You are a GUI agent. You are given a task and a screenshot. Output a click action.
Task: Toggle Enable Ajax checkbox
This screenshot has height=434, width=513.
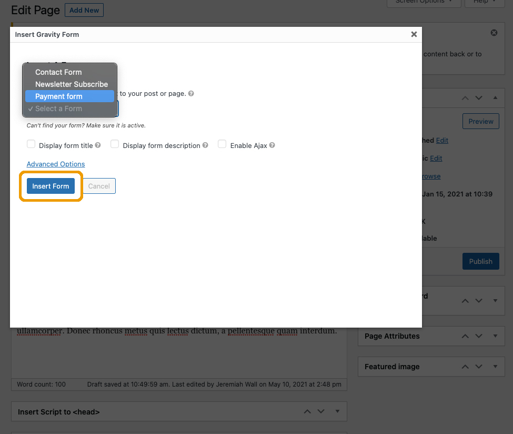point(222,144)
